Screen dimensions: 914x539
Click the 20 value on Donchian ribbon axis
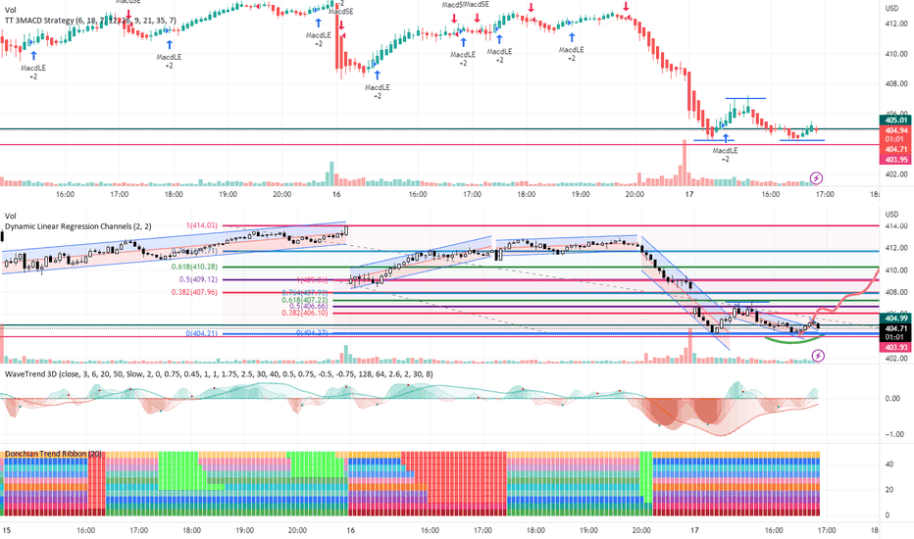point(889,490)
